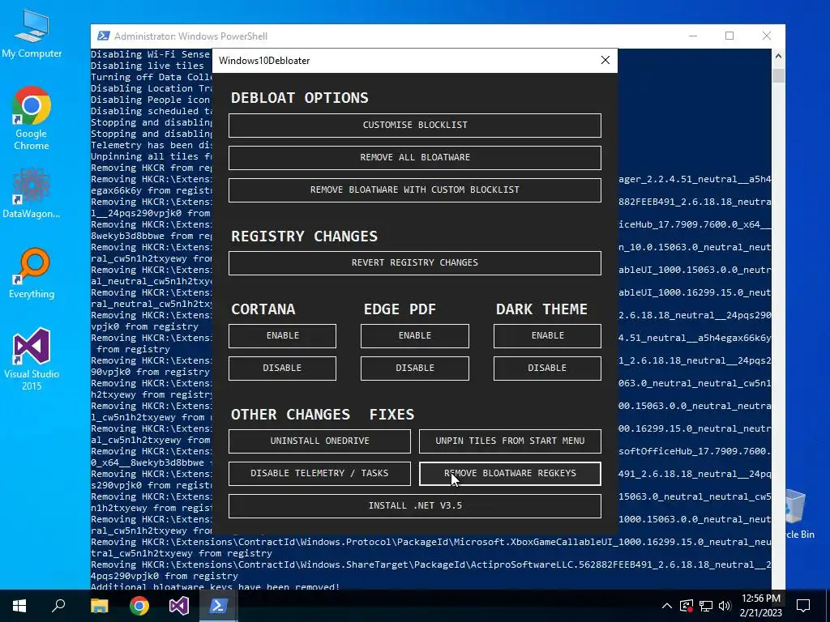The width and height of the screenshot is (830, 622).
Task: Click Uninstall OneDrive button
Action: pyautogui.click(x=319, y=441)
